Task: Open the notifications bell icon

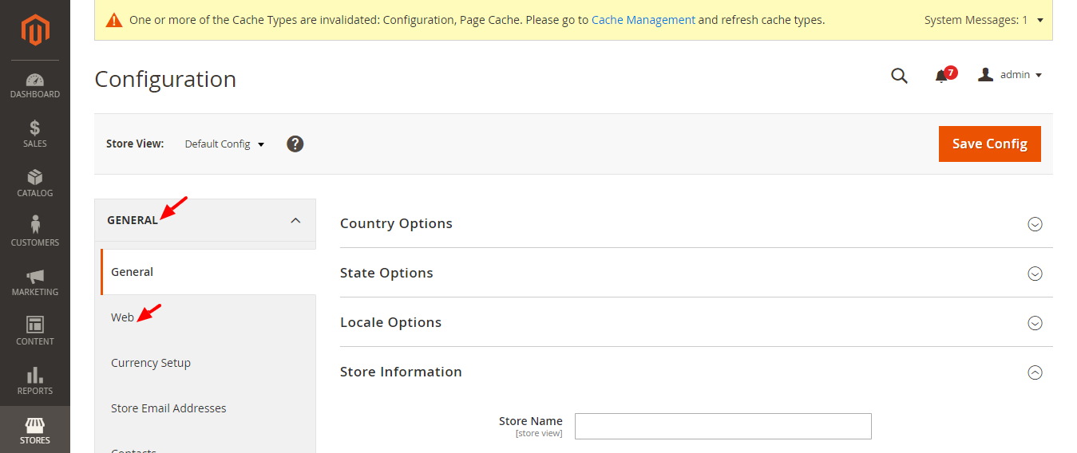Action: 941,76
